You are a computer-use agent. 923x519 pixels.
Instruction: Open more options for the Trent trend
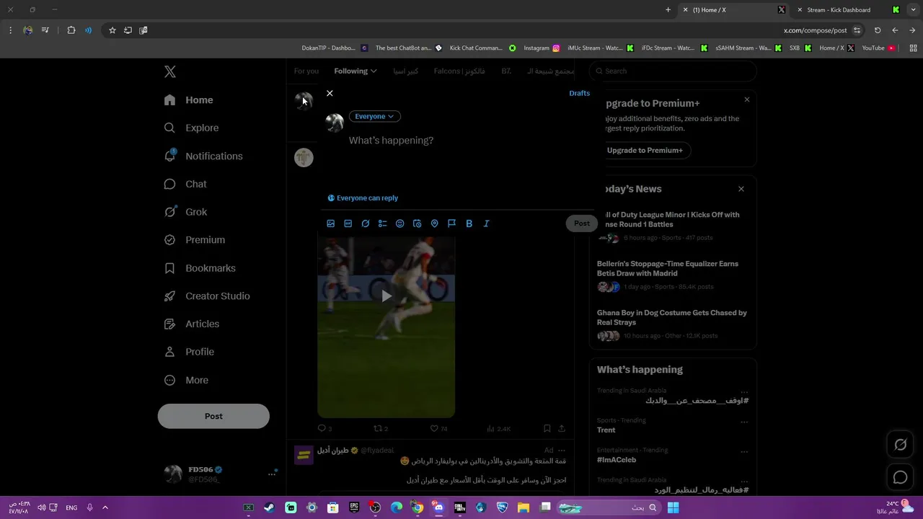744,422
